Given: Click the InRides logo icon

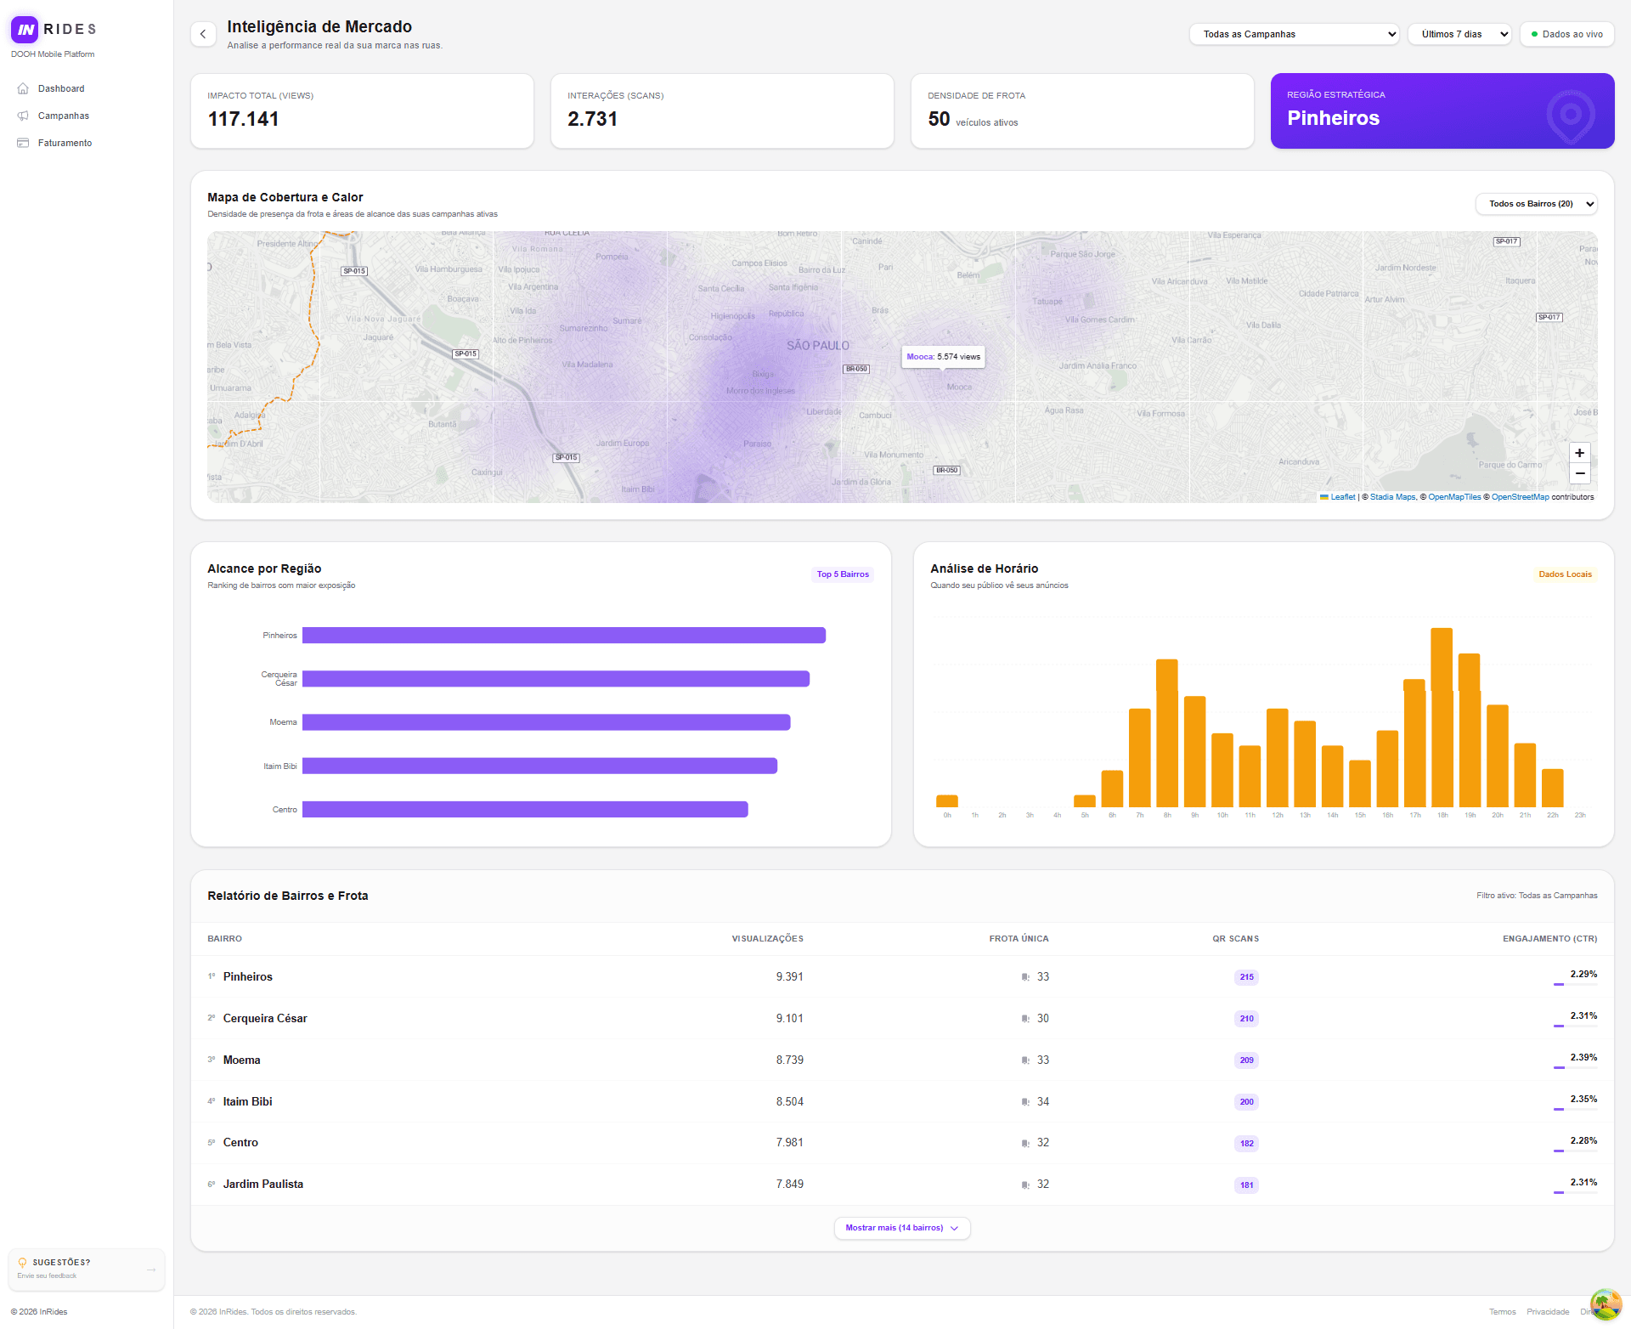Looking at the screenshot, I should pyautogui.click(x=25, y=30).
